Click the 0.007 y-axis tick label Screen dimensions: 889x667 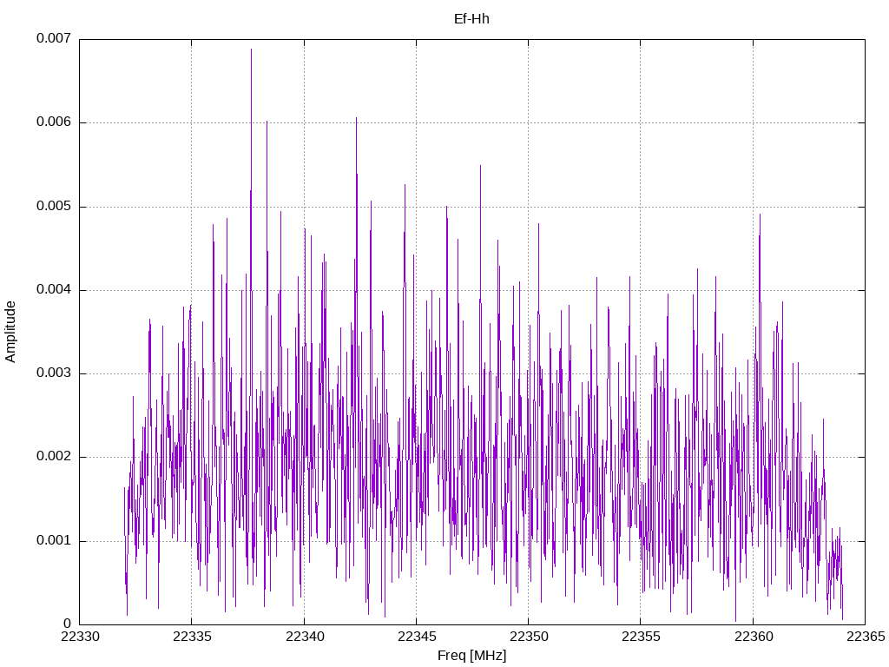click(54, 38)
